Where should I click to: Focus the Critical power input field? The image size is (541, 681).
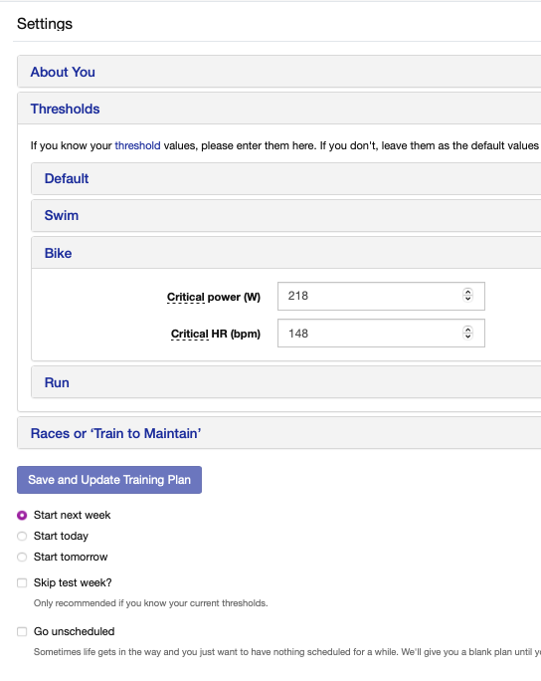pyautogui.click(x=381, y=297)
